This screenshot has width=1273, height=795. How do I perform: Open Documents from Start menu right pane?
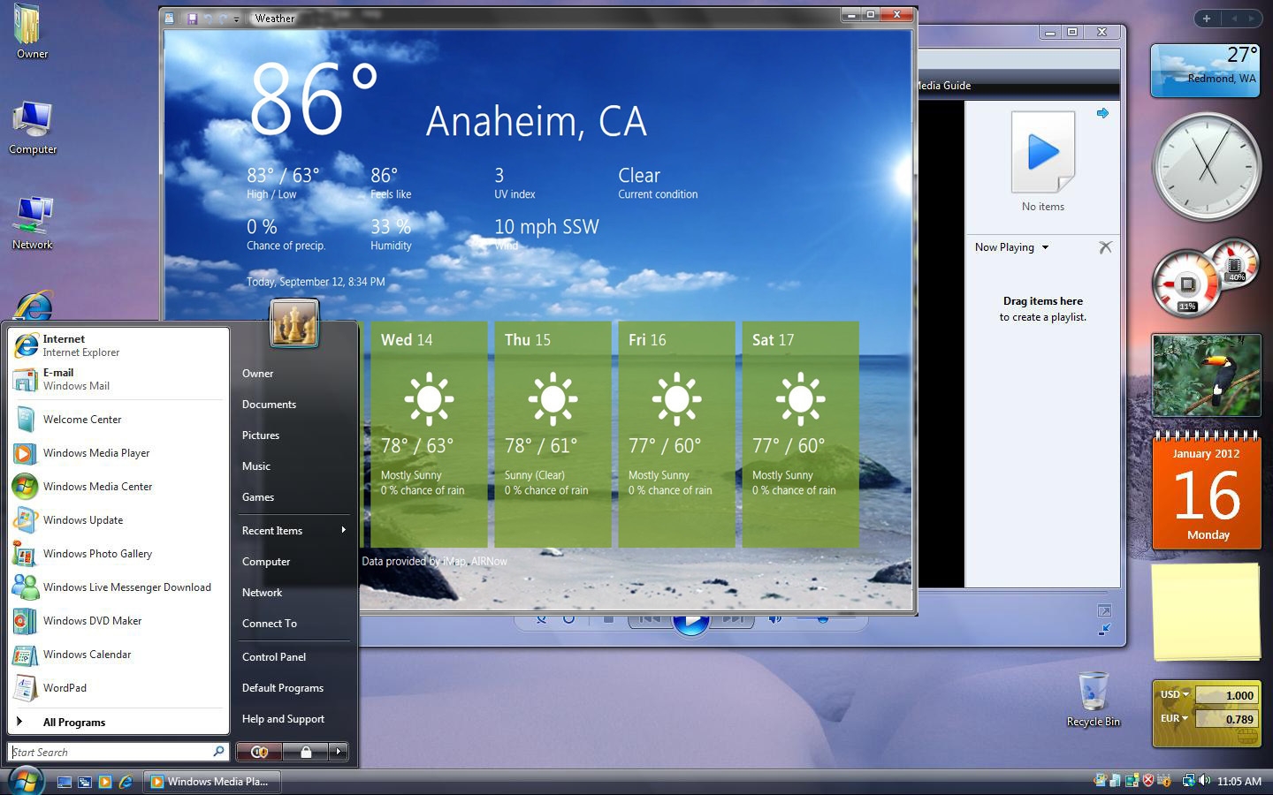pyautogui.click(x=269, y=405)
